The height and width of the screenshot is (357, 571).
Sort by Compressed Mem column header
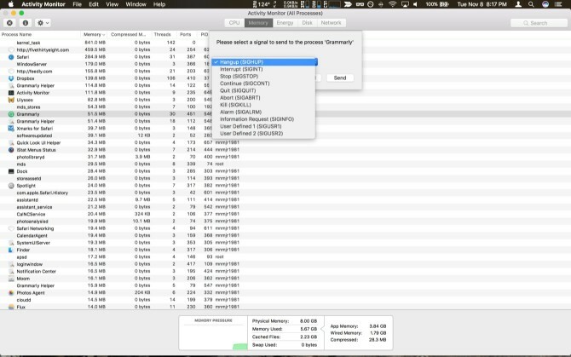click(x=128, y=35)
